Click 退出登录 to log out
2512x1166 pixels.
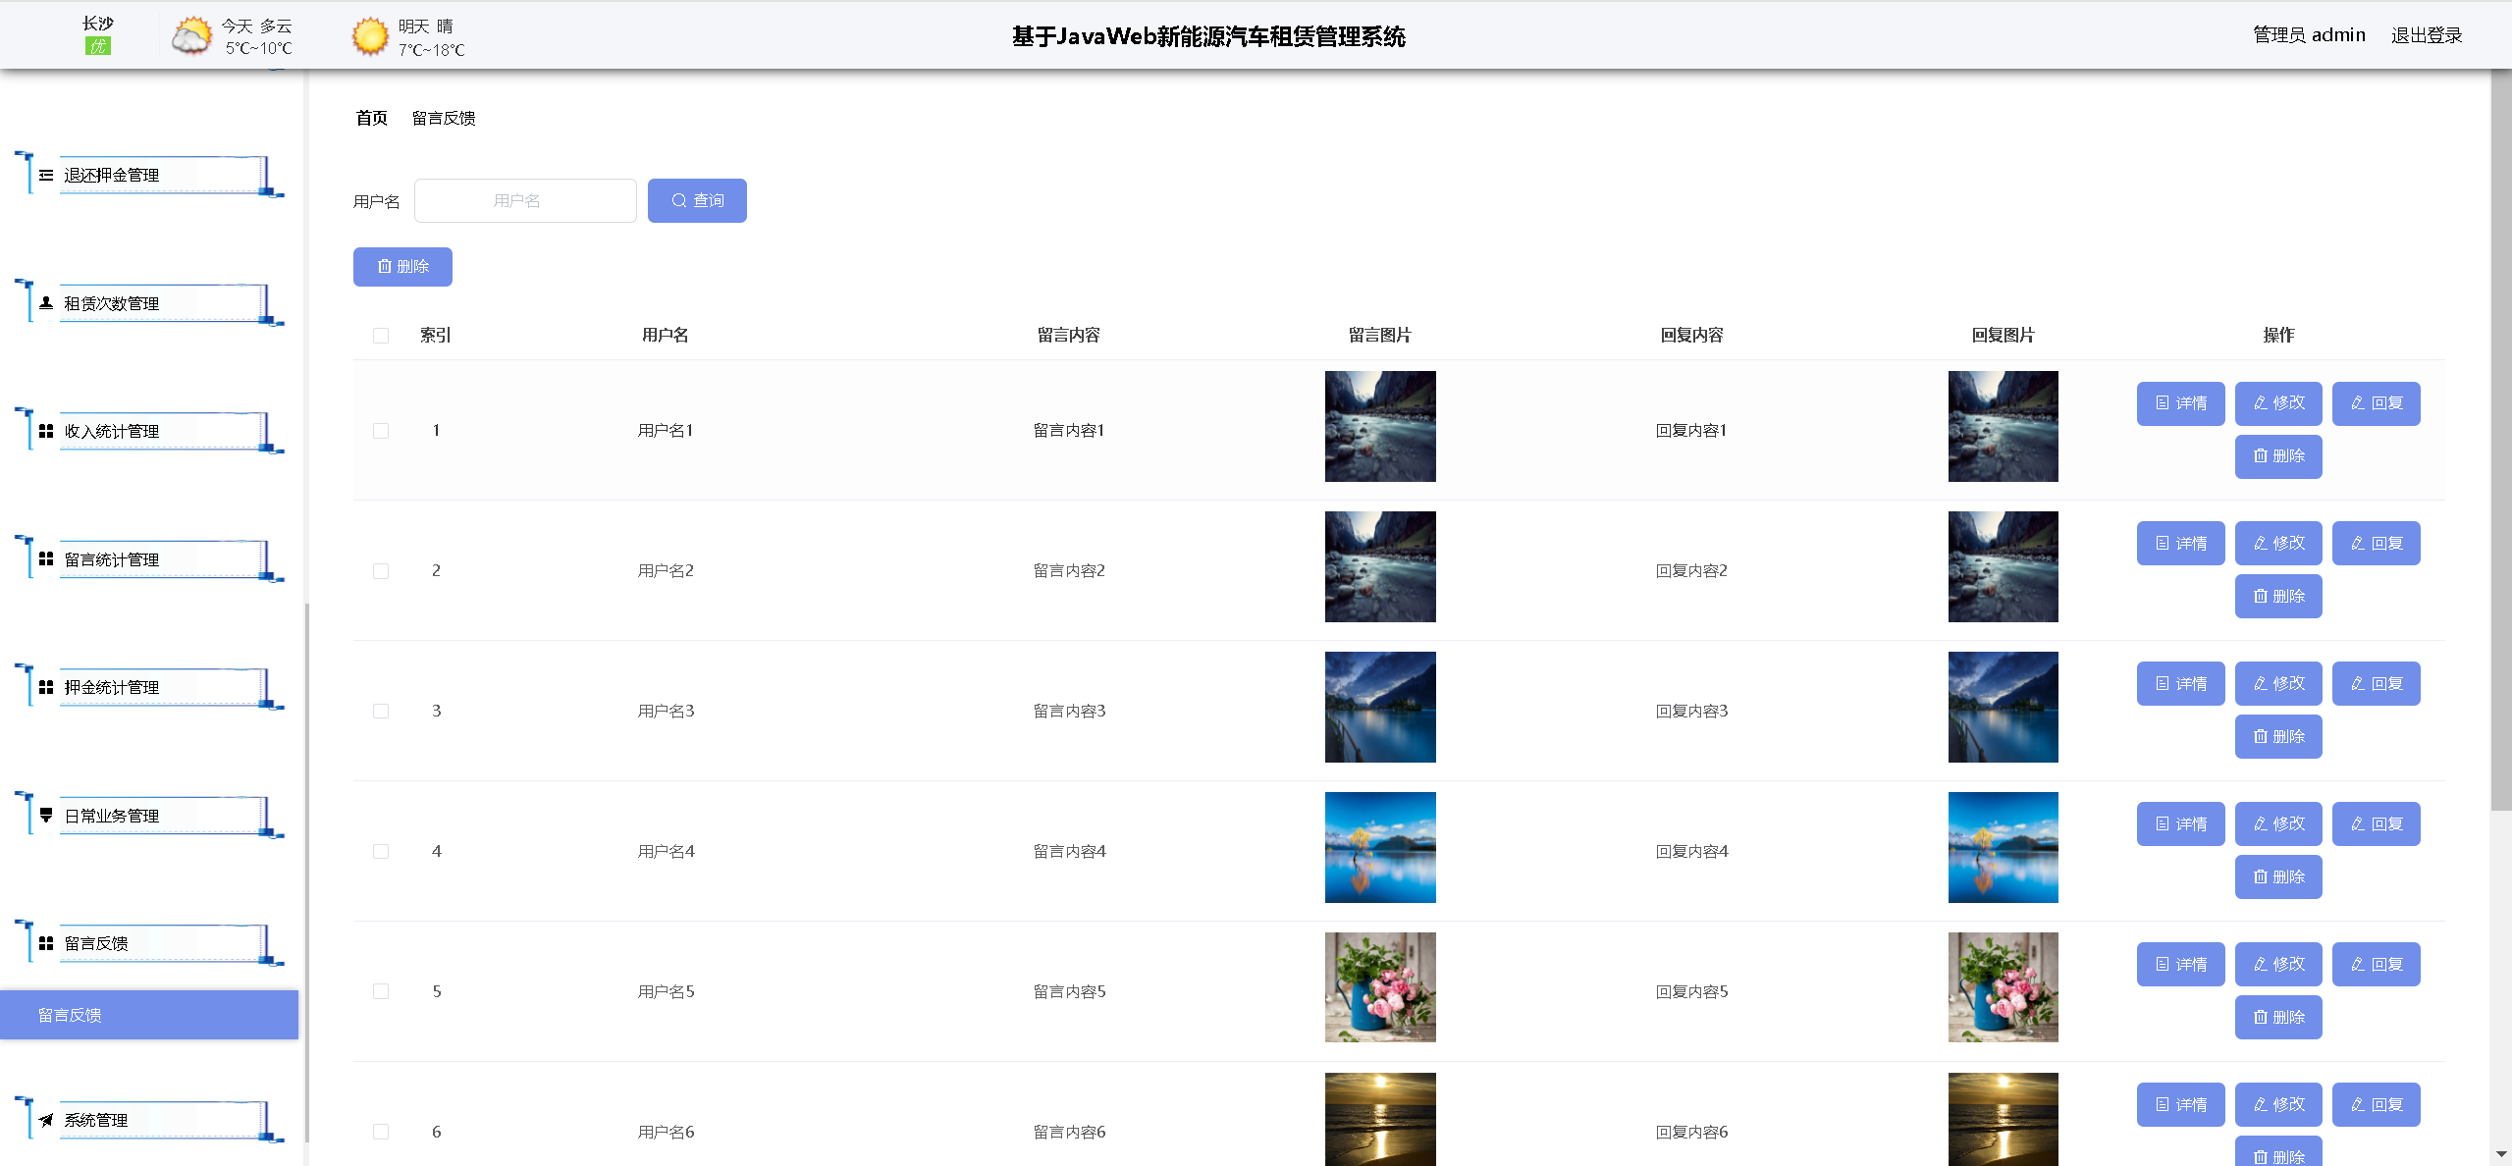2427,35
